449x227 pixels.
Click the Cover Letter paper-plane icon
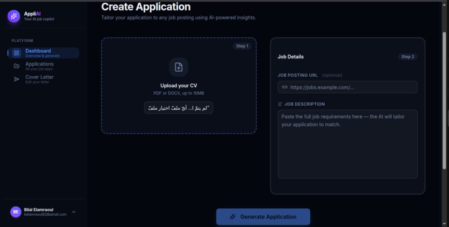click(17, 79)
